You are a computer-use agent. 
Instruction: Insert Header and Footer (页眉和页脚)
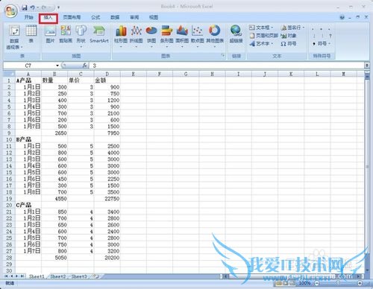pos(263,36)
